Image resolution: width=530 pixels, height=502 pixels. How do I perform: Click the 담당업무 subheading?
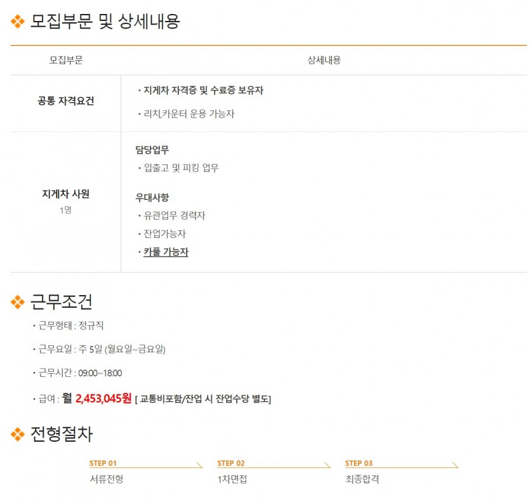tap(152, 150)
